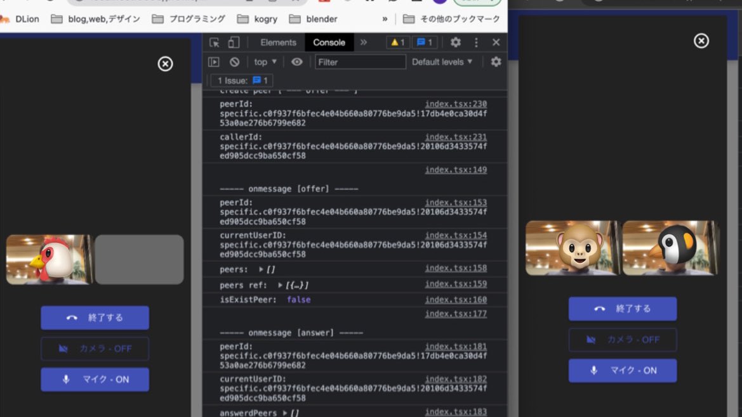The width and height of the screenshot is (742, 417).
Task: Click 終了する button in left window
Action: 95,318
